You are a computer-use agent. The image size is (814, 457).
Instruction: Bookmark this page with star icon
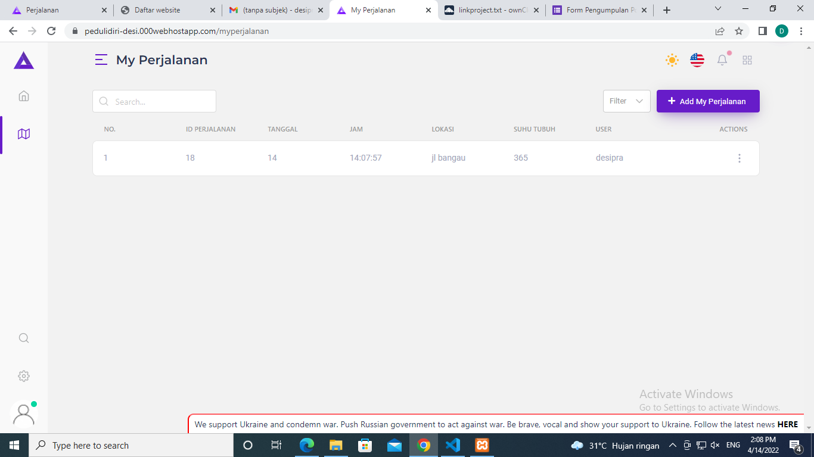[x=739, y=31]
